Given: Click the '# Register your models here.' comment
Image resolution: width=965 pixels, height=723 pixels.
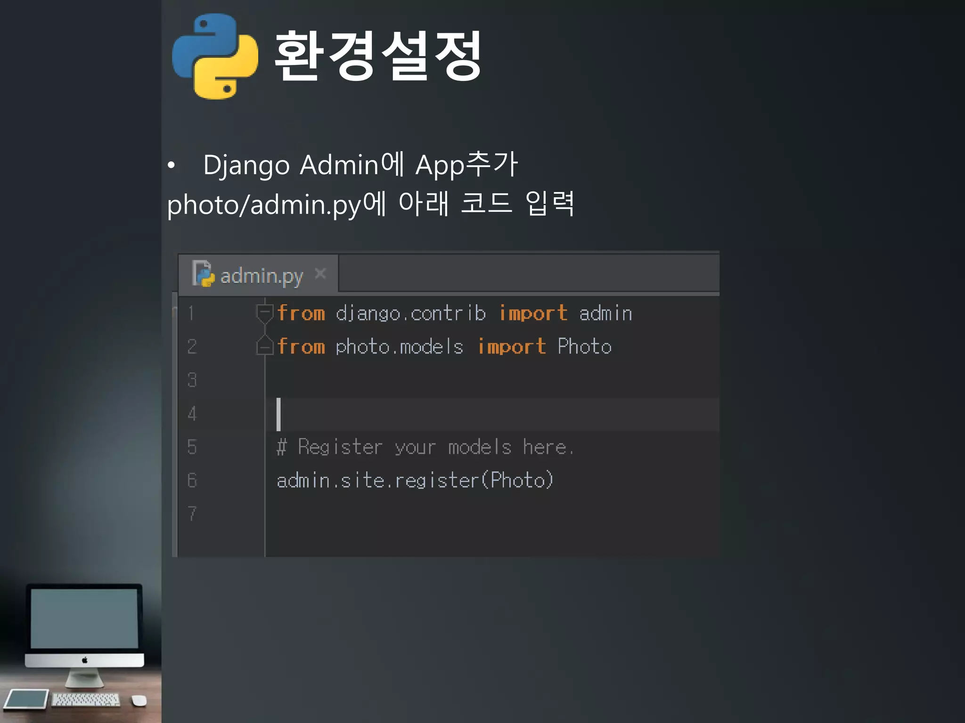Looking at the screenshot, I should [425, 447].
